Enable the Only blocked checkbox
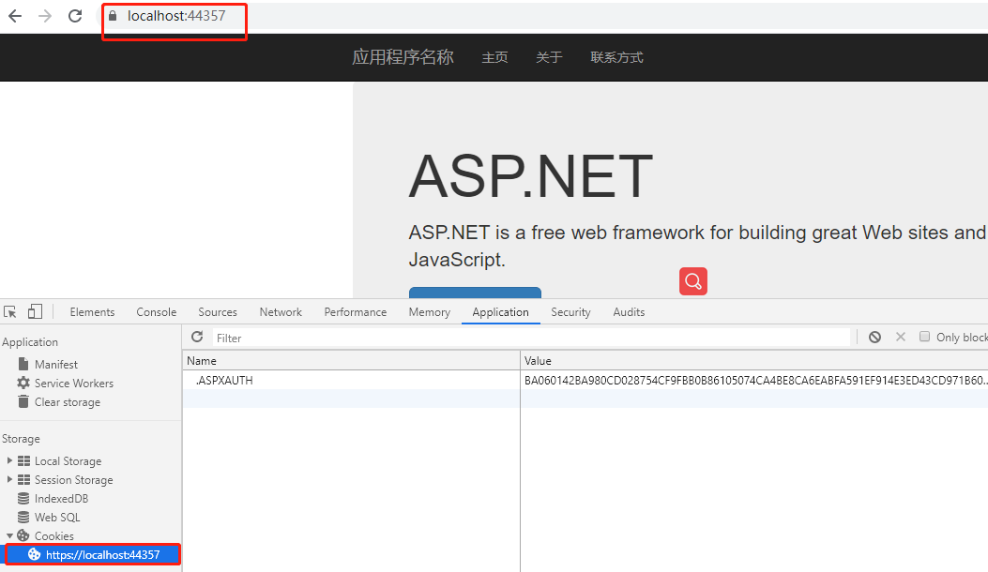This screenshot has width=988, height=572. click(x=924, y=337)
